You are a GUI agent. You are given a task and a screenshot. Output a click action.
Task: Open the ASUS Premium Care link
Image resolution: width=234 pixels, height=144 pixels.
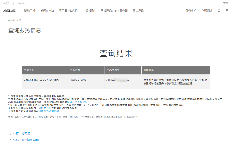26,140
